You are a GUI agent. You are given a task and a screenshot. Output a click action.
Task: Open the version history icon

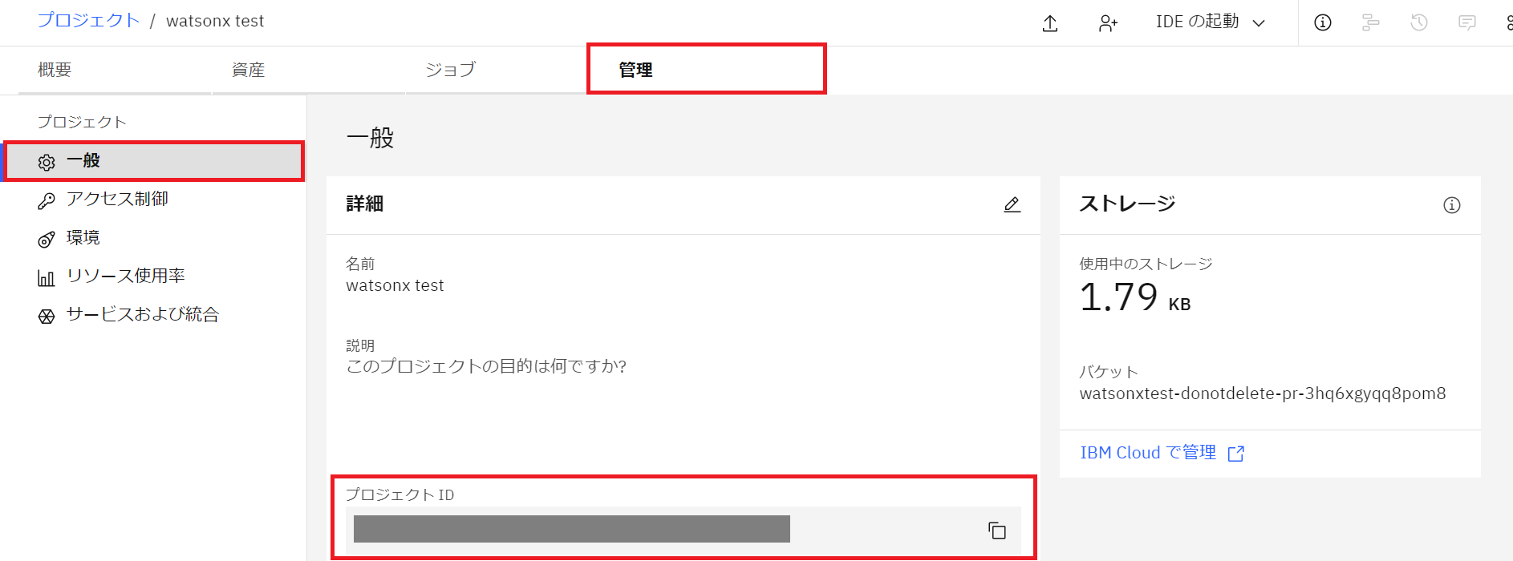pos(1418,22)
